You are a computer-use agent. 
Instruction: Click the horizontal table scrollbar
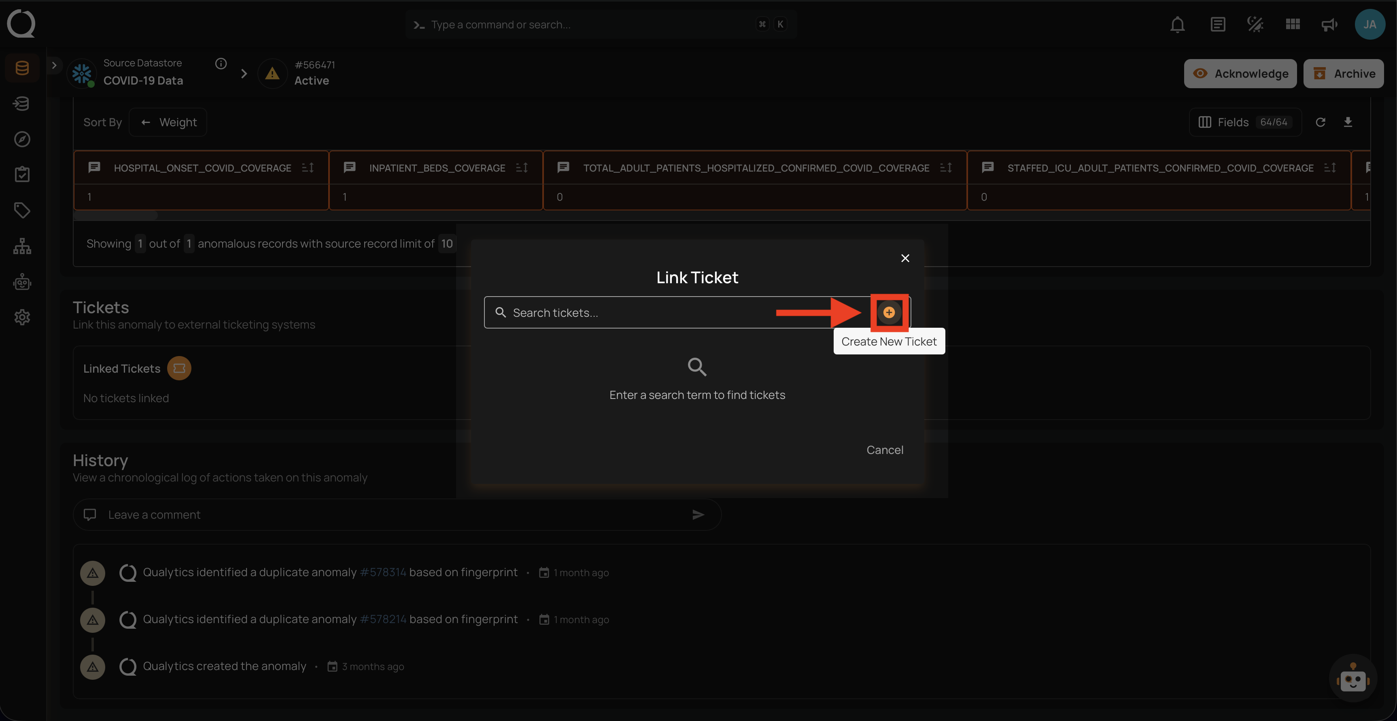point(115,215)
